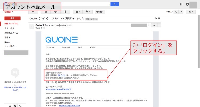Click support@quoine.com mail link
Viewport: 200px width, 107px height.
click(69, 105)
